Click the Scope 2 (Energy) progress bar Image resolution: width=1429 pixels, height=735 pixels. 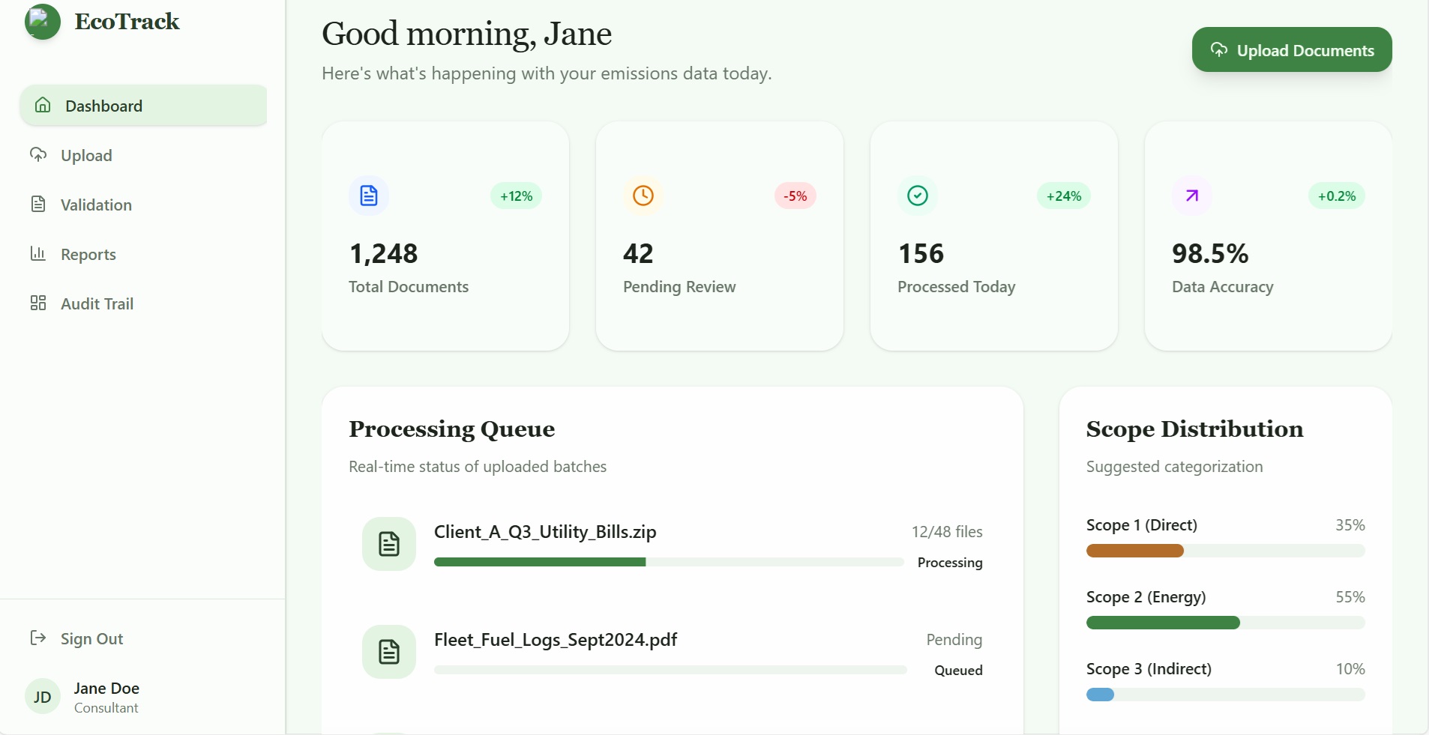tap(1224, 623)
